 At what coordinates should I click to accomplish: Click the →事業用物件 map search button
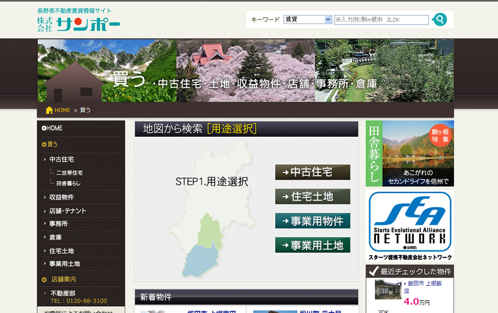(313, 221)
